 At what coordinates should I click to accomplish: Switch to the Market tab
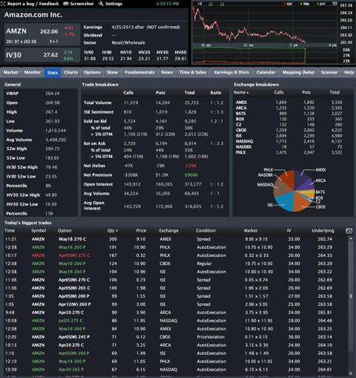coord(11,72)
